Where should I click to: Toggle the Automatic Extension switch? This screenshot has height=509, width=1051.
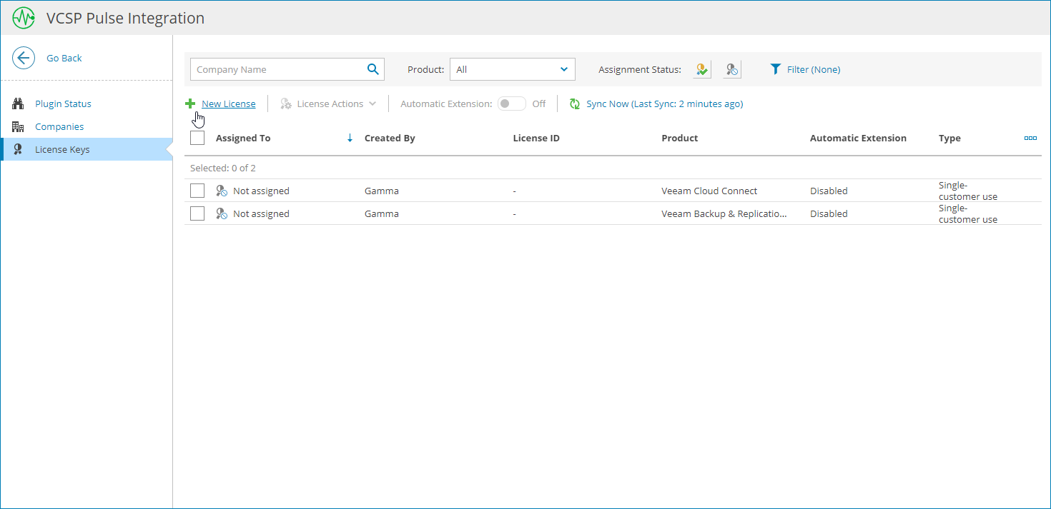point(511,104)
